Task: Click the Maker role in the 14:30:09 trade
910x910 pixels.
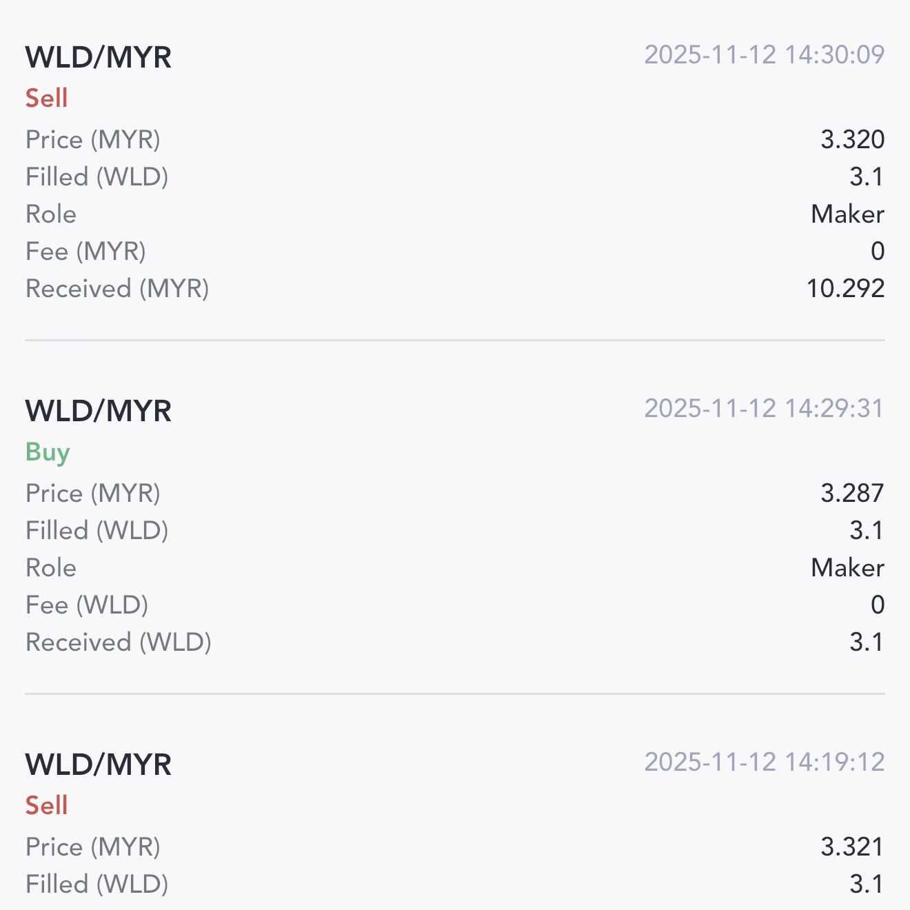Action: (x=847, y=214)
